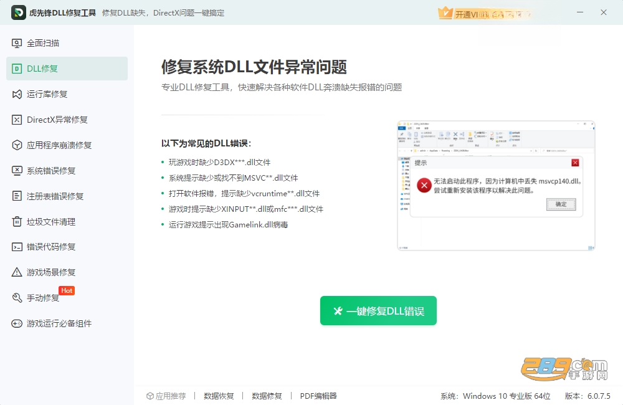Click the 全面扫描 scan icon in sidebar
Image resolution: width=623 pixels, height=405 pixels.
(x=17, y=44)
